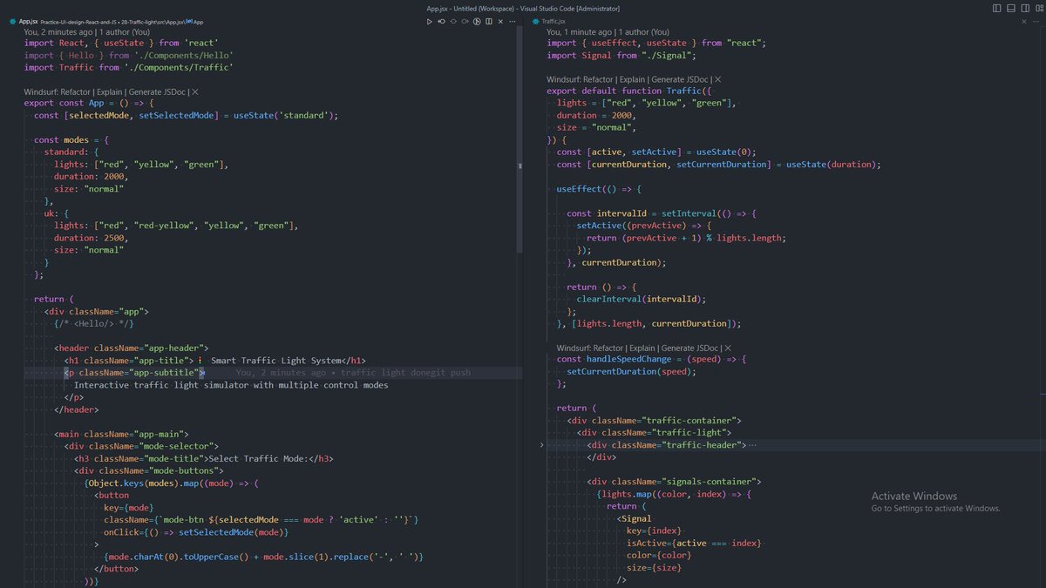Image resolution: width=1046 pixels, height=588 pixels.
Task: Open the left editor's More Actions menu
Action: [x=513, y=22]
